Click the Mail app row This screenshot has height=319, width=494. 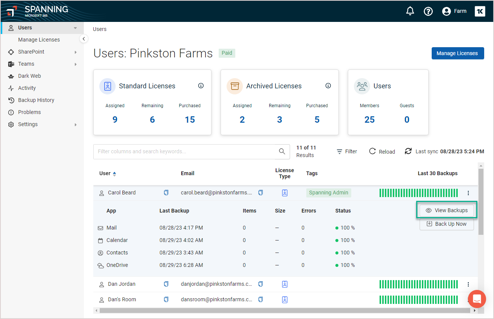point(227,228)
